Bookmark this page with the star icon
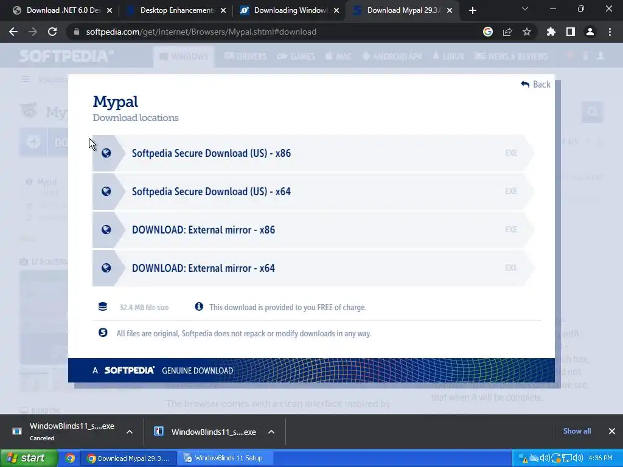The image size is (623, 467). 527,32
